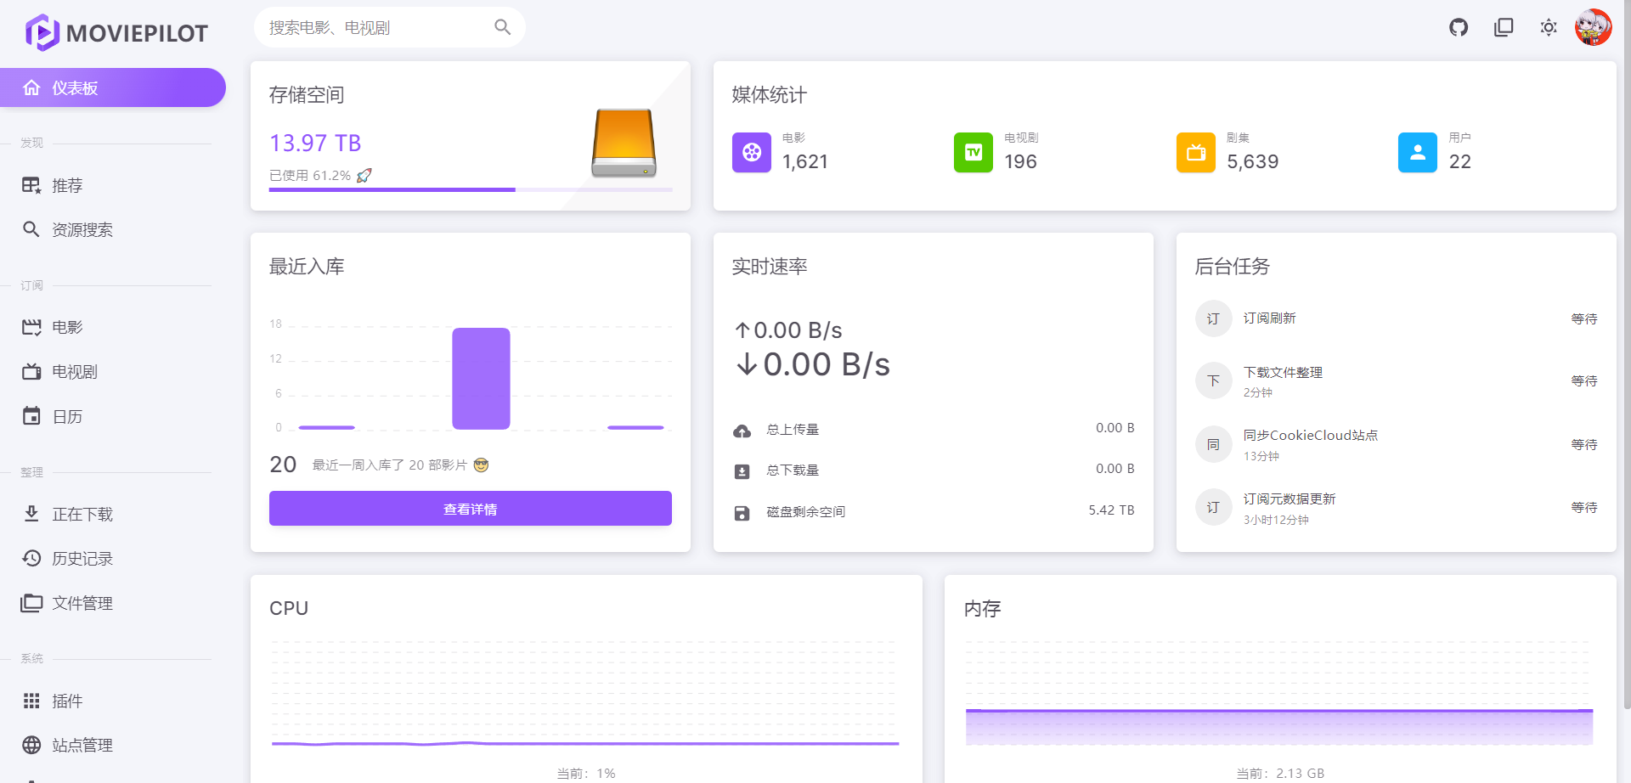Open 正在下载 downloads page
Screen dimensions: 1631x783
82,514
